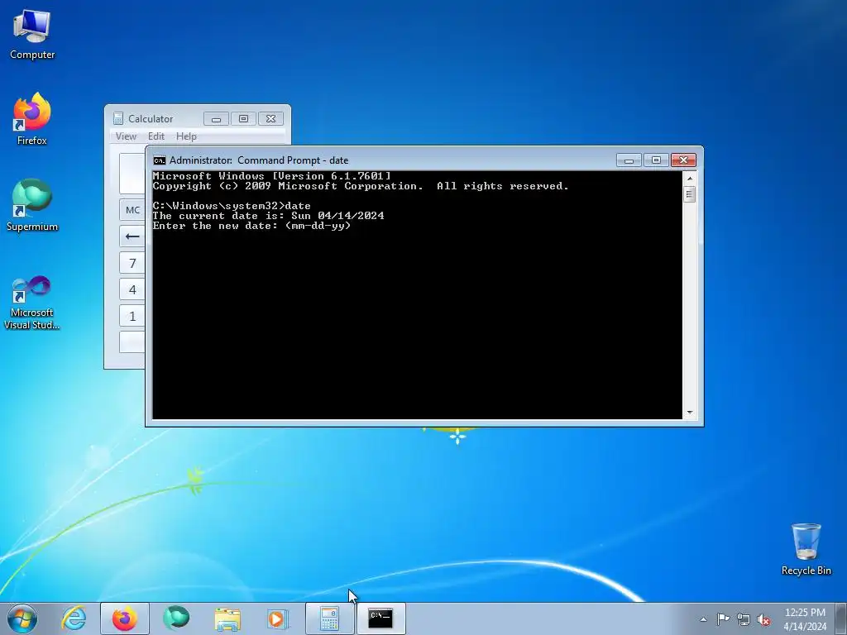Open the Action Center flag icon
Image resolution: width=847 pixels, height=635 pixels.
(x=723, y=618)
